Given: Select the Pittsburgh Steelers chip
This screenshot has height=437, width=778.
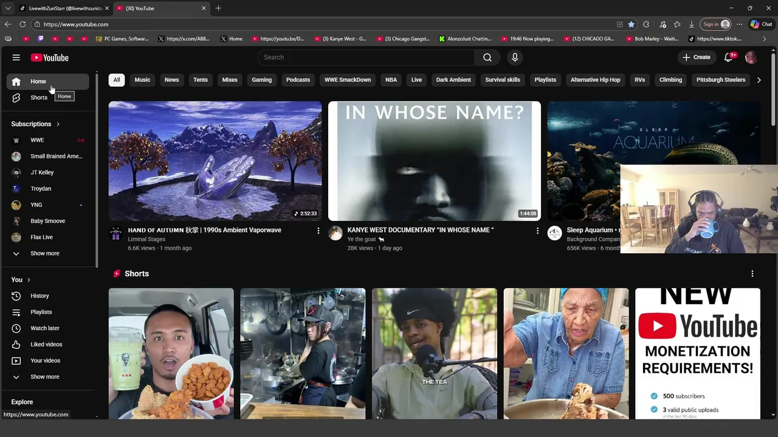Looking at the screenshot, I should click(x=721, y=80).
